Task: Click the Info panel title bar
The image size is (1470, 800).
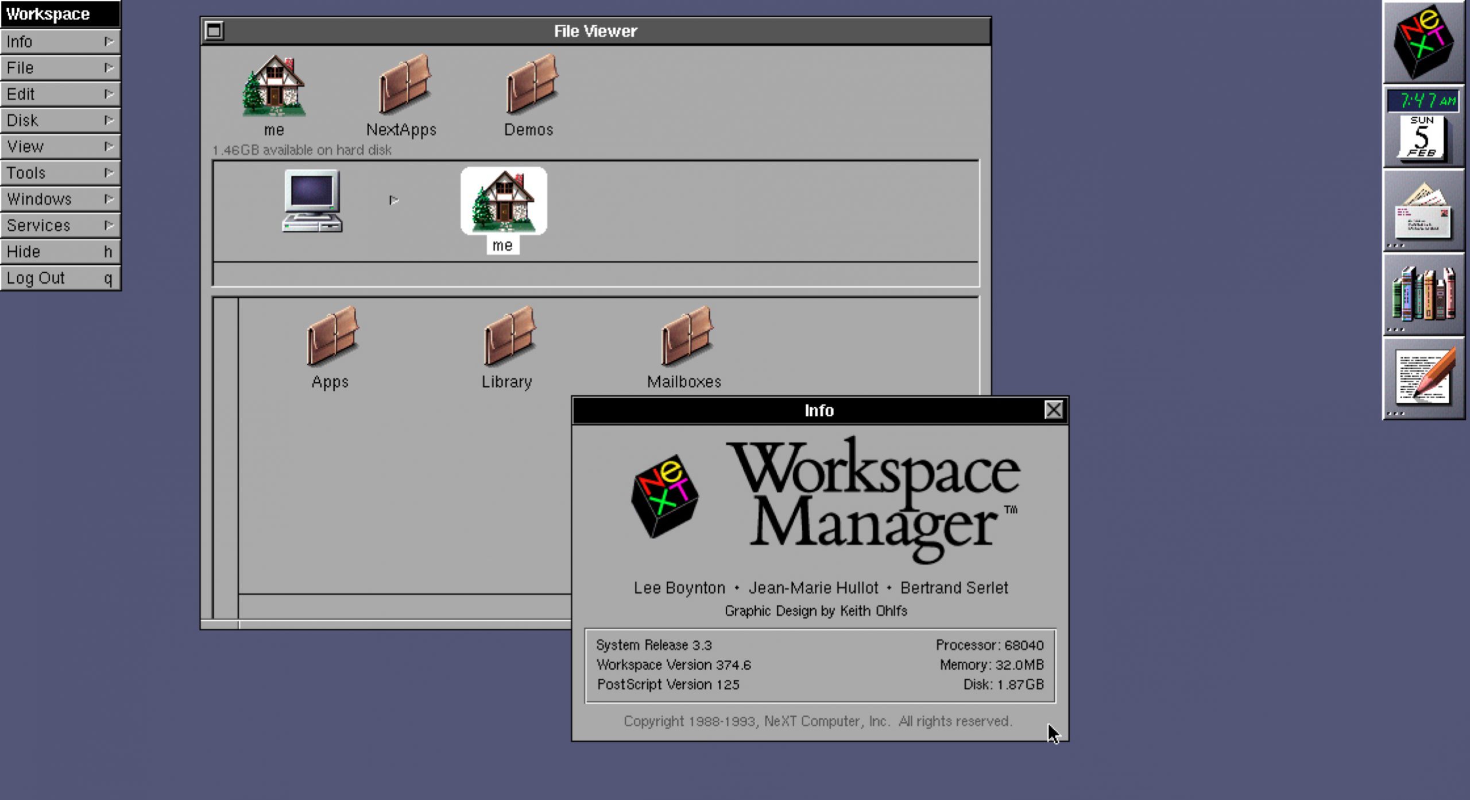Action: coord(819,410)
